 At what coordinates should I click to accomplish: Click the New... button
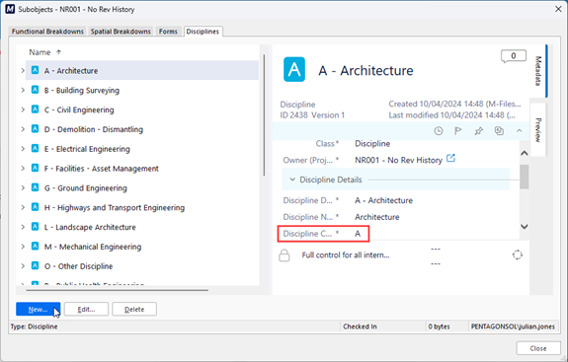(x=39, y=309)
